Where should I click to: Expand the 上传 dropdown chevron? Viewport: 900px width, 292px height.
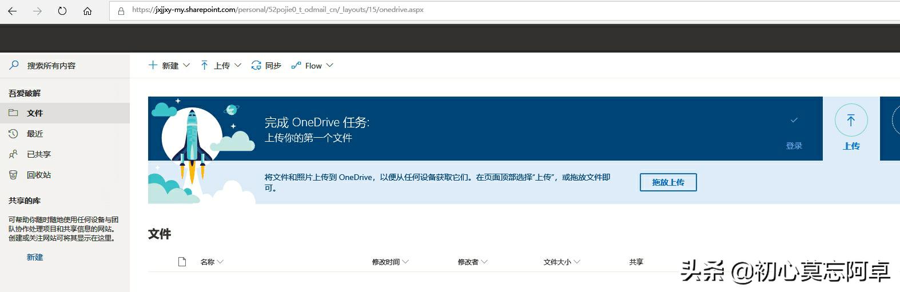pyautogui.click(x=238, y=66)
